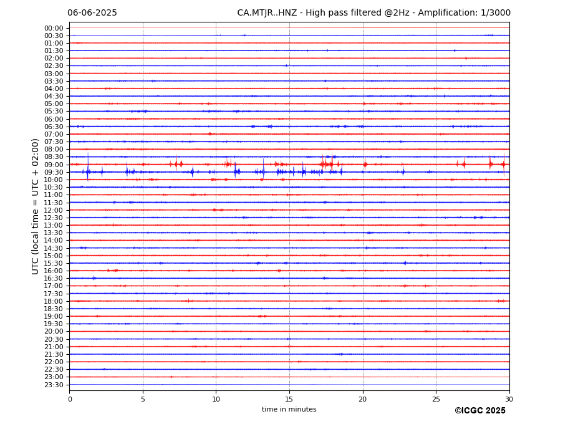Click the 21:30 time row label

coord(54,355)
